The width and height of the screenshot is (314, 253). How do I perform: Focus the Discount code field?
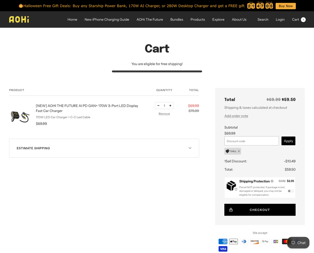(252, 141)
